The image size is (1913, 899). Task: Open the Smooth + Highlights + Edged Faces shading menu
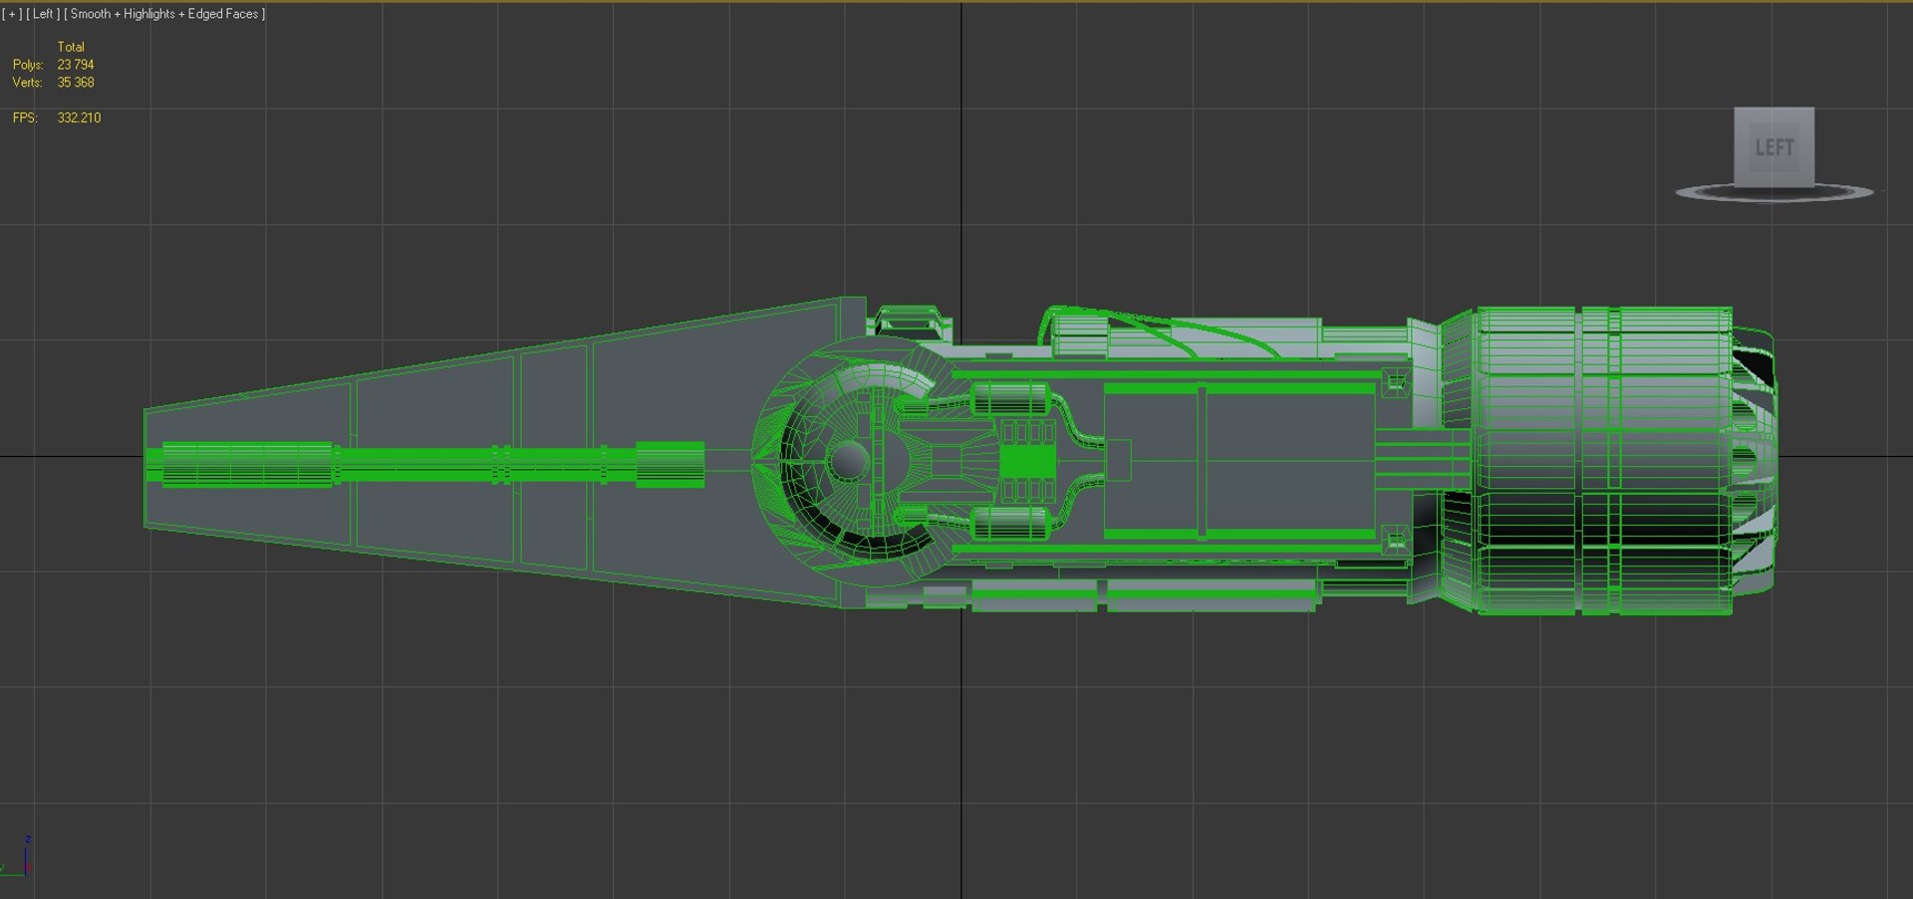(x=164, y=14)
